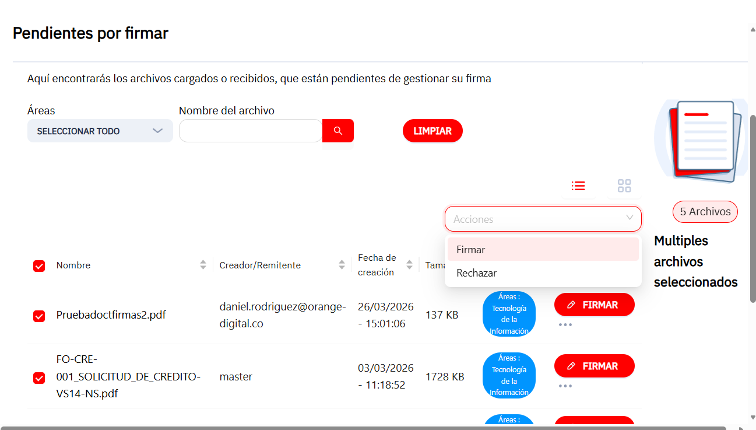Viewport: 756px width, 430px height.
Task: Click the 1728 KB size cell
Action: (x=445, y=377)
